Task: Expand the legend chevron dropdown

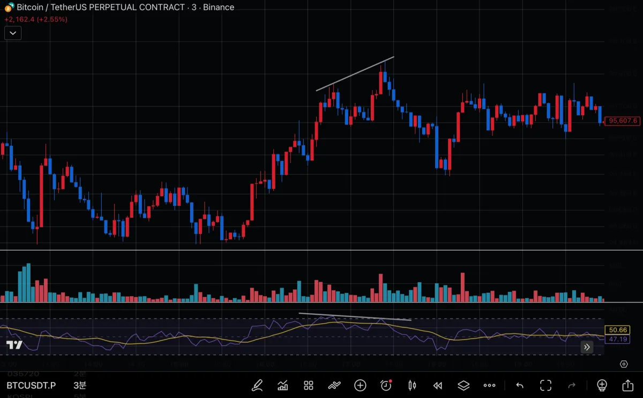Action: click(13, 33)
